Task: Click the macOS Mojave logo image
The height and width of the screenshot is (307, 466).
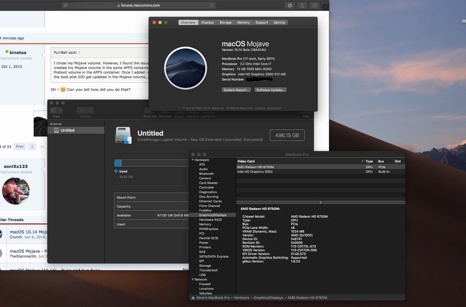Action: point(186,68)
